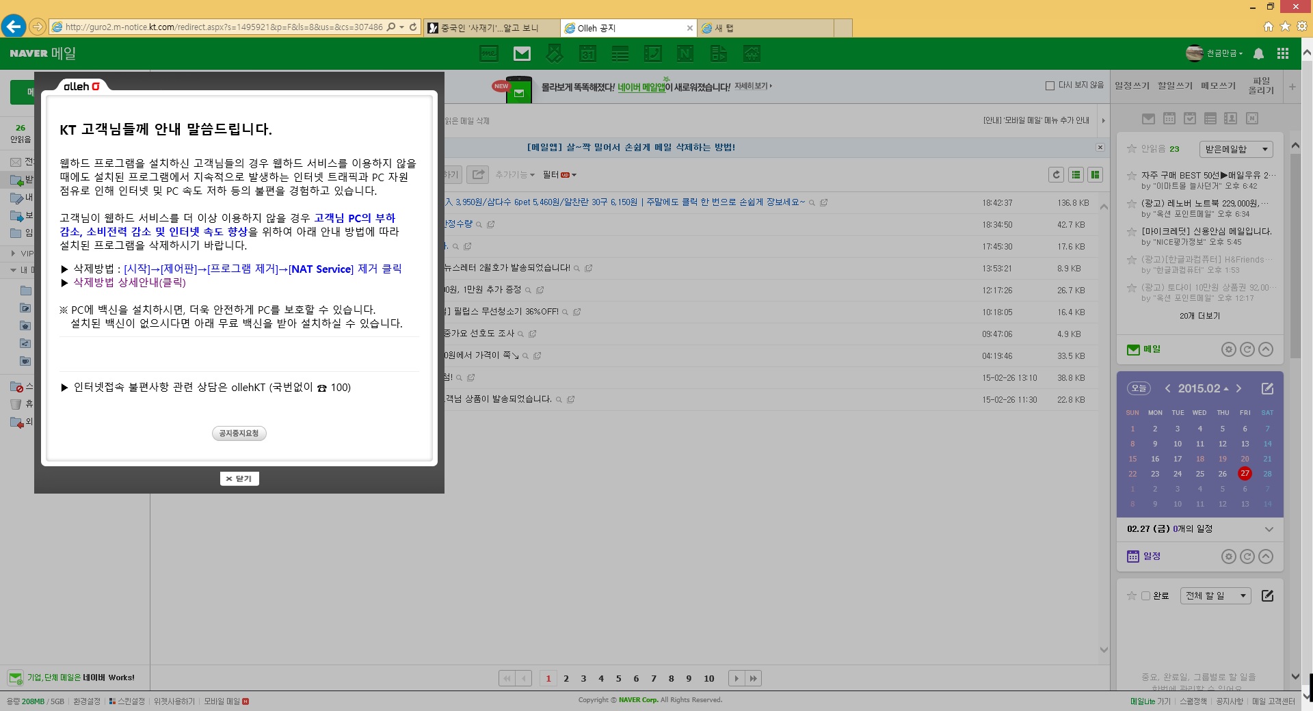The width and height of the screenshot is (1313, 711).
Task: Select the contacts widget icon in sidebar
Action: 1230,119
